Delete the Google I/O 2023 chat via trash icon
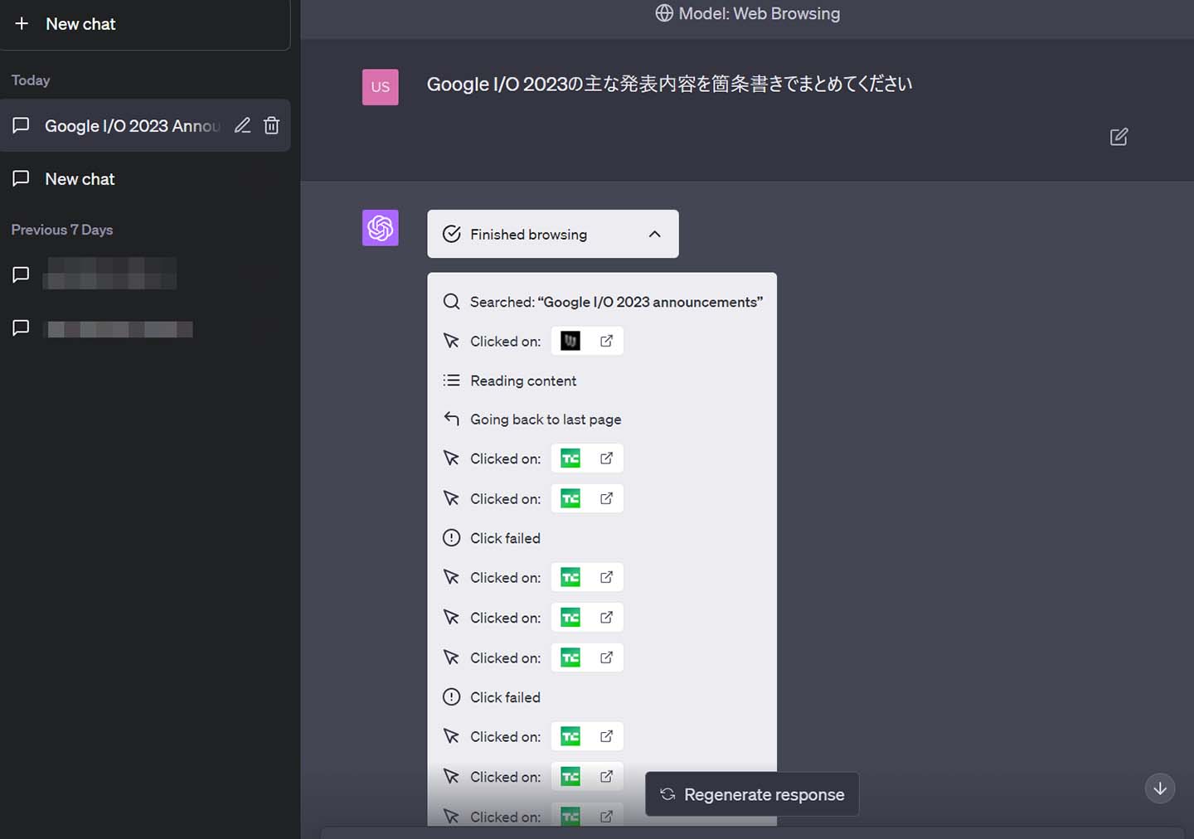Screen dimensions: 1194x839 point(271,125)
